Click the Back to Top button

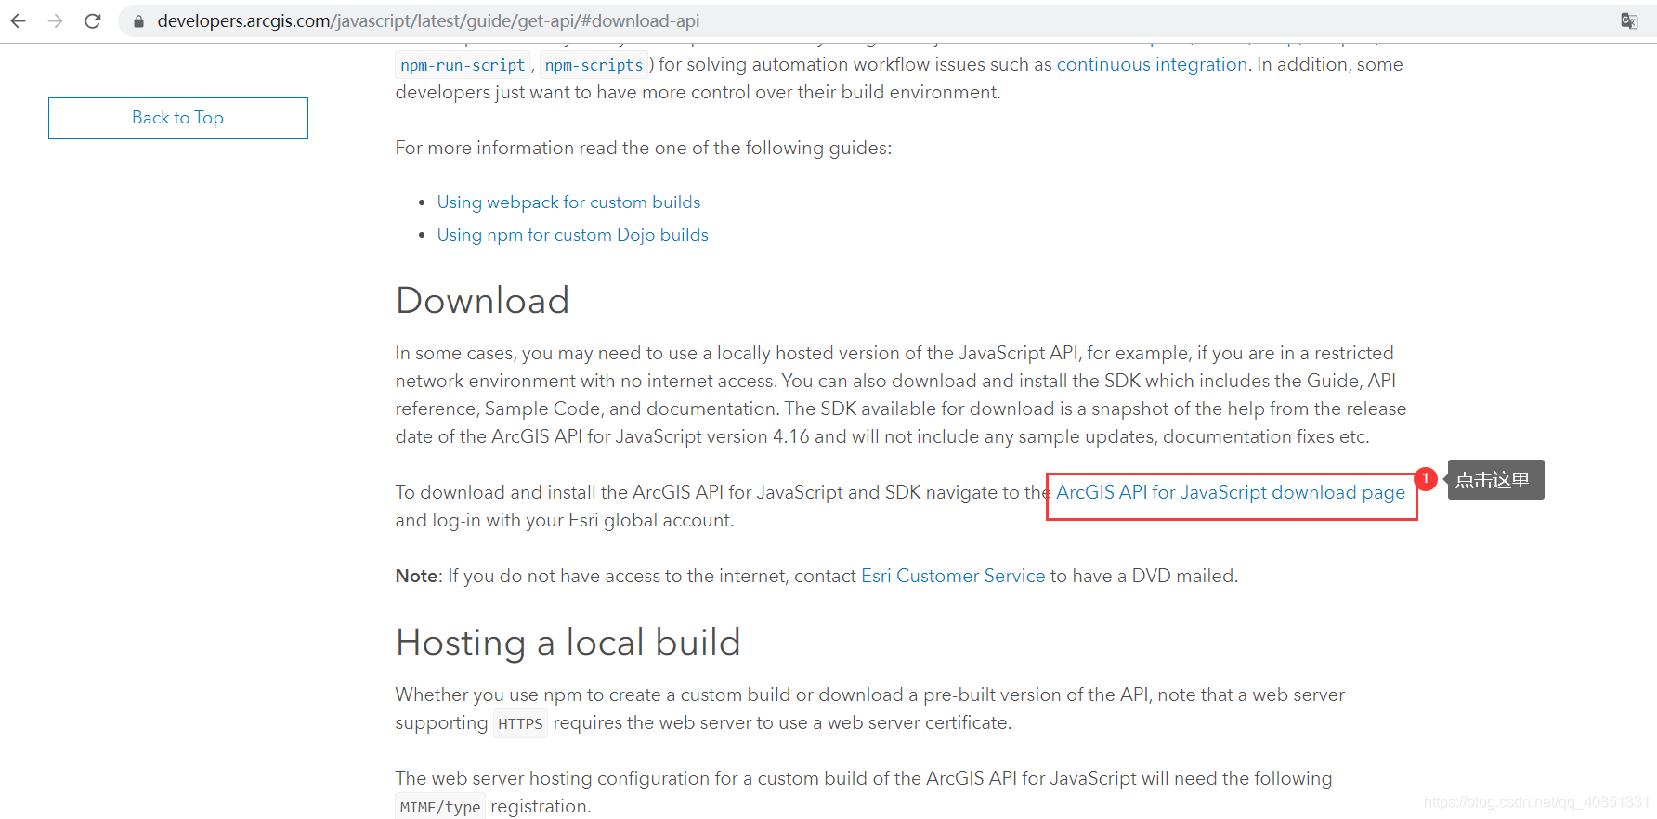tap(178, 118)
